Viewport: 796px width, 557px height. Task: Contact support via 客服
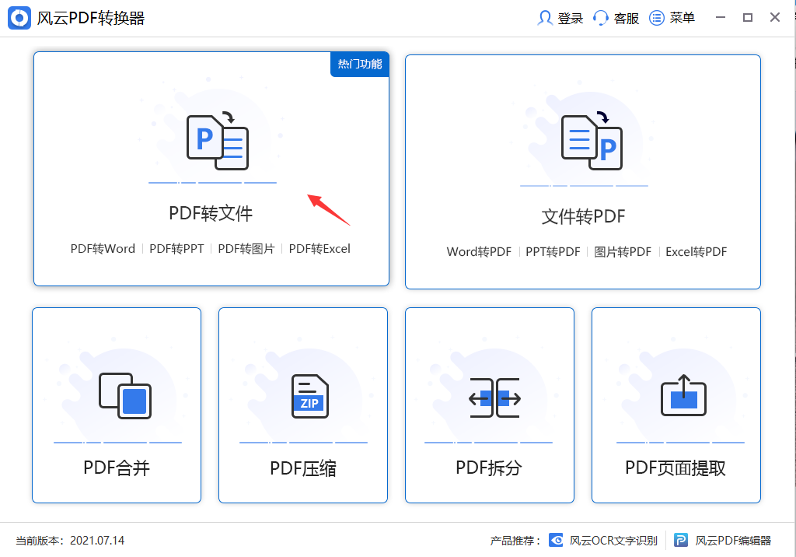(626, 19)
